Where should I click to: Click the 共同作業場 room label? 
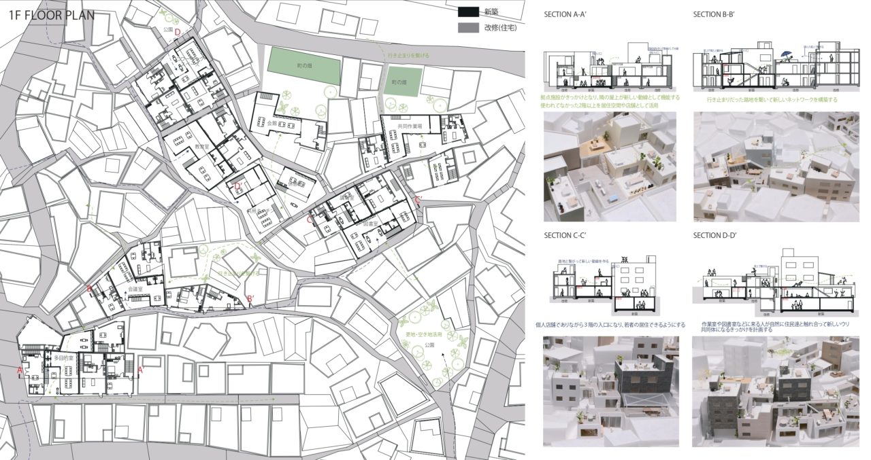coord(411,126)
